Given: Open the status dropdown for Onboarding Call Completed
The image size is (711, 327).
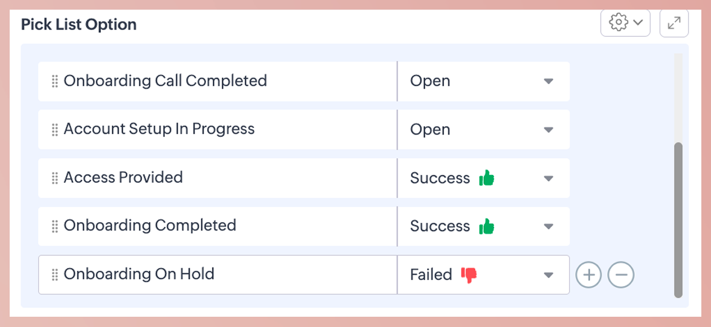Looking at the screenshot, I should tap(548, 81).
